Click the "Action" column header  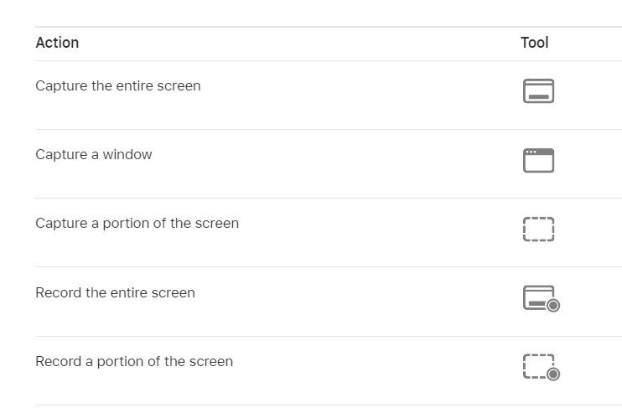(x=57, y=43)
